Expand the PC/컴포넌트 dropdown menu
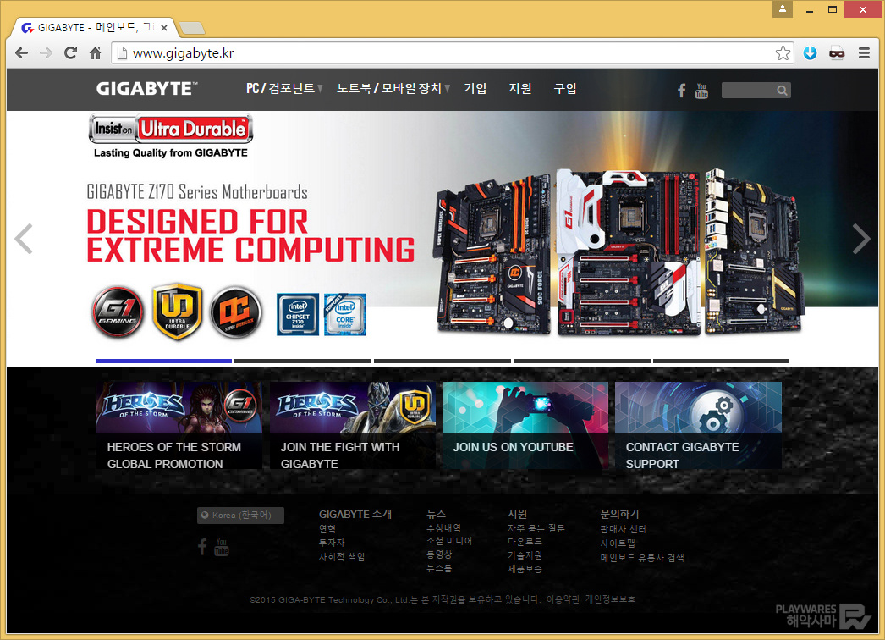Image resolution: width=885 pixels, height=640 pixels. [x=284, y=89]
